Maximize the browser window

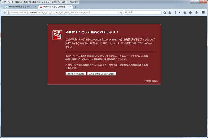[197, 2]
